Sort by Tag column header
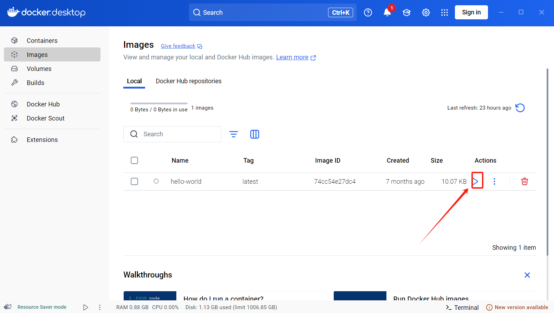The width and height of the screenshot is (554, 313). tap(248, 161)
